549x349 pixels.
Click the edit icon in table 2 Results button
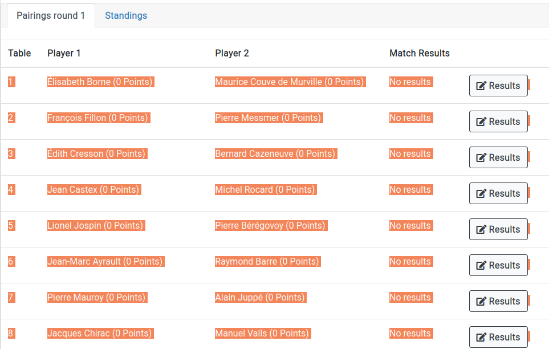[481, 122]
